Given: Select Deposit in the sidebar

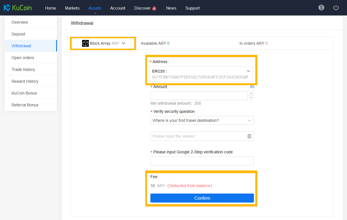Looking at the screenshot, I should click(31, 34).
